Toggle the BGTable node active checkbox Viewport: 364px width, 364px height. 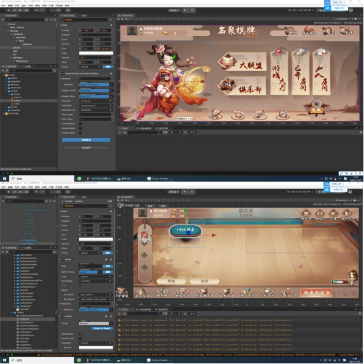[x=61, y=206]
